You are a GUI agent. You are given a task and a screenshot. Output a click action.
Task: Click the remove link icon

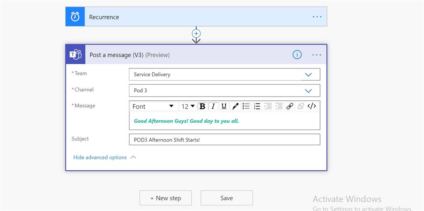coord(301,107)
